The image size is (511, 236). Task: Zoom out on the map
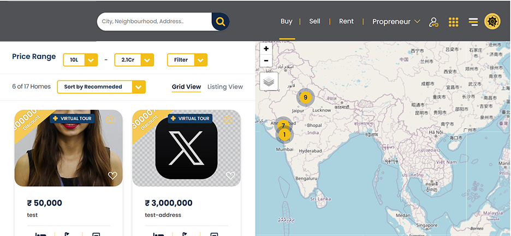click(x=266, y=61)
